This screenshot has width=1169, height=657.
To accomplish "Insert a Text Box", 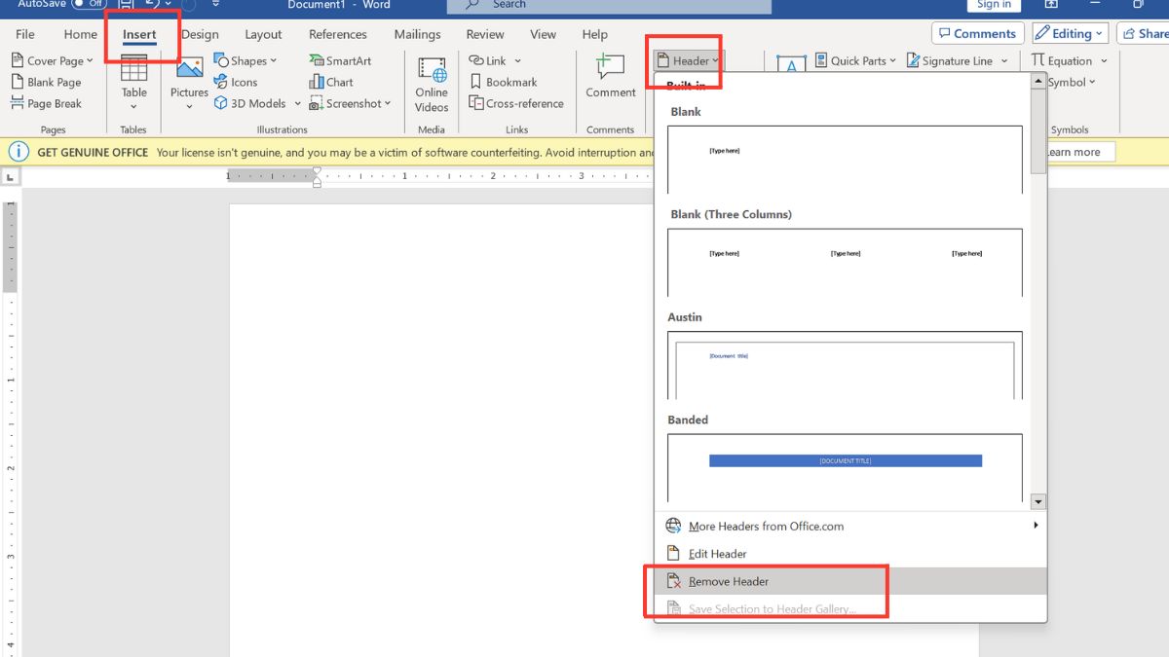I will pos(790,64).
